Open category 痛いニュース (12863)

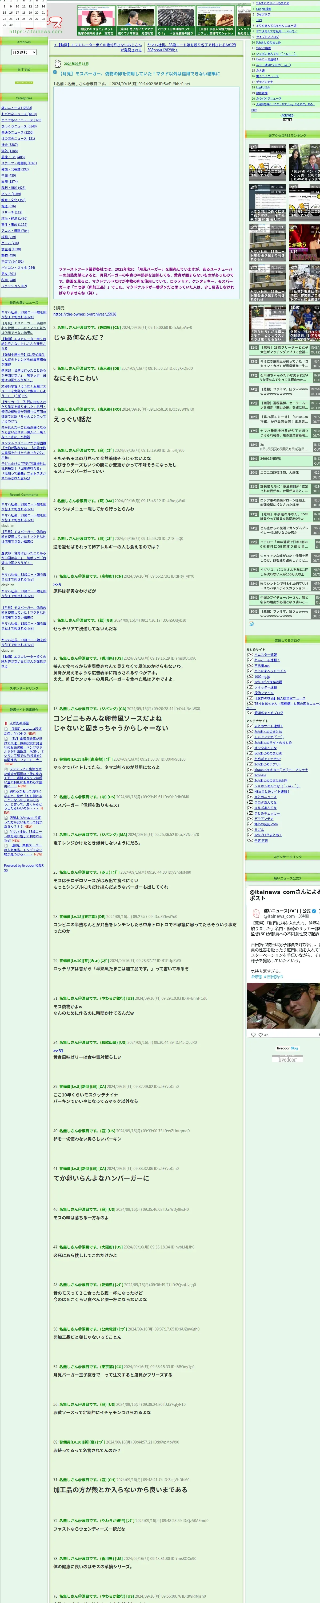coord(17,108)
